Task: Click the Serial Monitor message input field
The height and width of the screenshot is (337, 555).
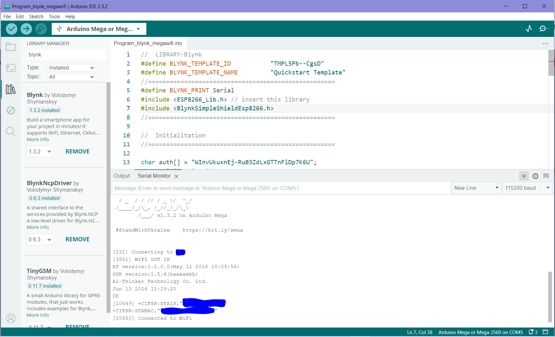Action: pos(281,188)
